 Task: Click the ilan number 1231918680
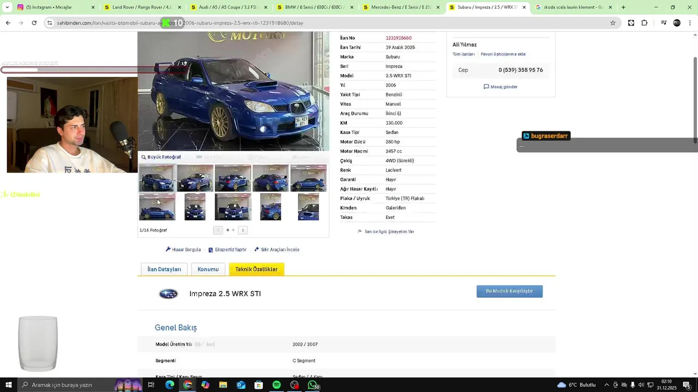tap(399, 38)
